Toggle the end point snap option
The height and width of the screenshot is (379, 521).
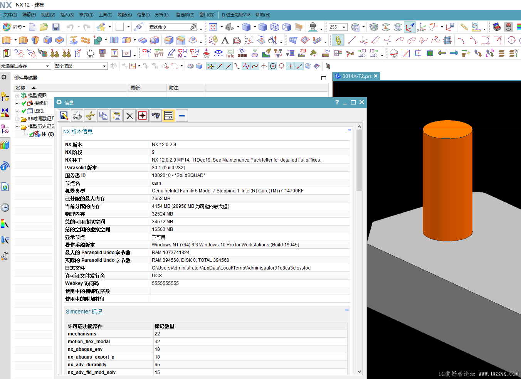pyautogui.click(x=220, y=66)
